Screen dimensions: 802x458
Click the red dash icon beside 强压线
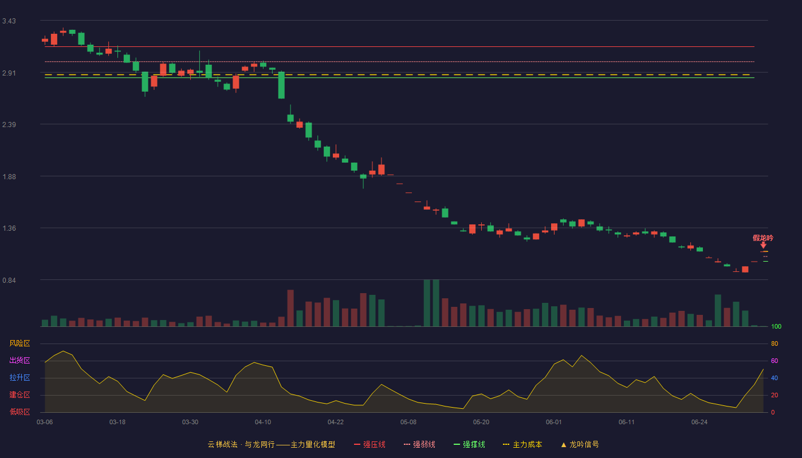(357, 445)
